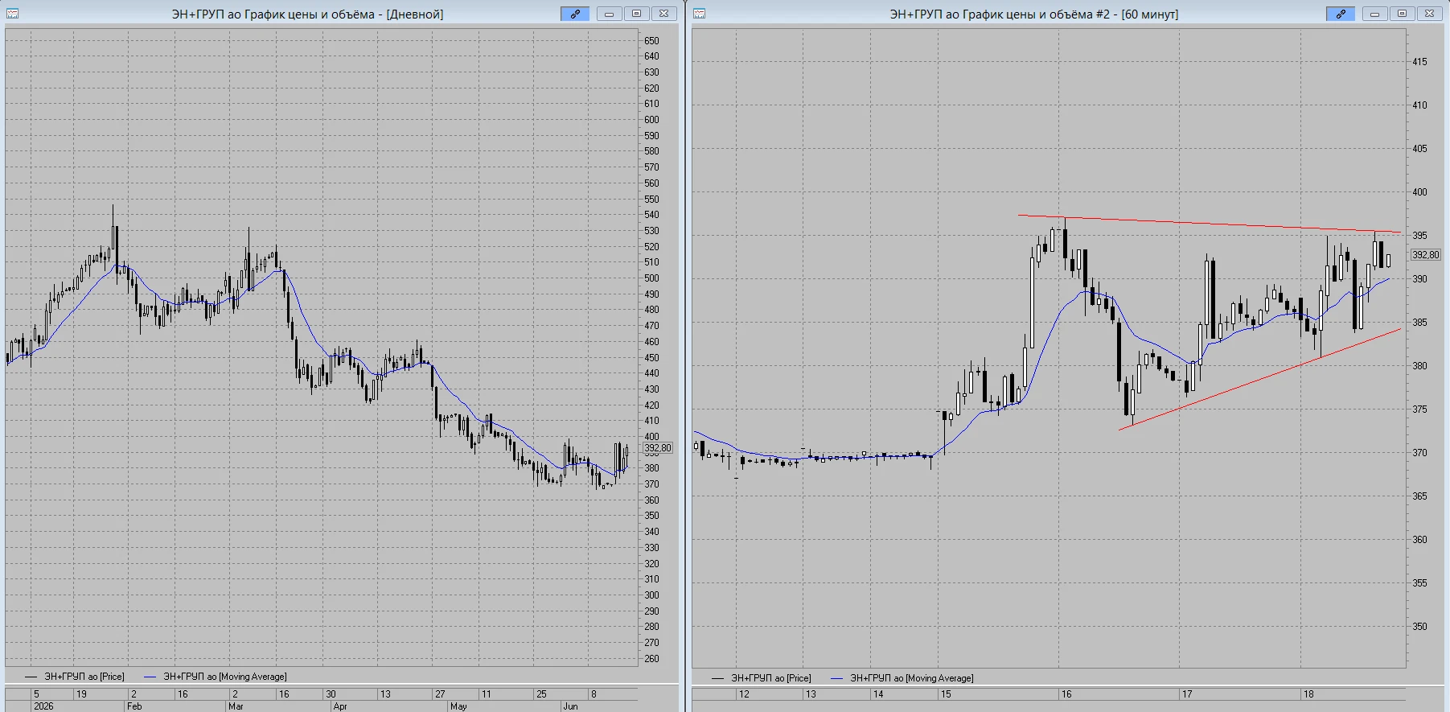The width and height of the screenshot is (1450, 712).
Task: Click the [Moving Average] legend entry in the daily chart
Action: 216,677
